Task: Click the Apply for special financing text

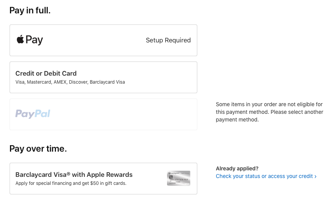Action: [70, 183]
